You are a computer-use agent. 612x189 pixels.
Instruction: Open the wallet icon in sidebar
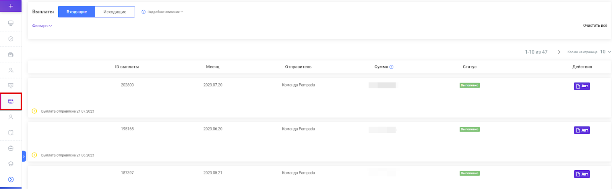pos(11,54)
